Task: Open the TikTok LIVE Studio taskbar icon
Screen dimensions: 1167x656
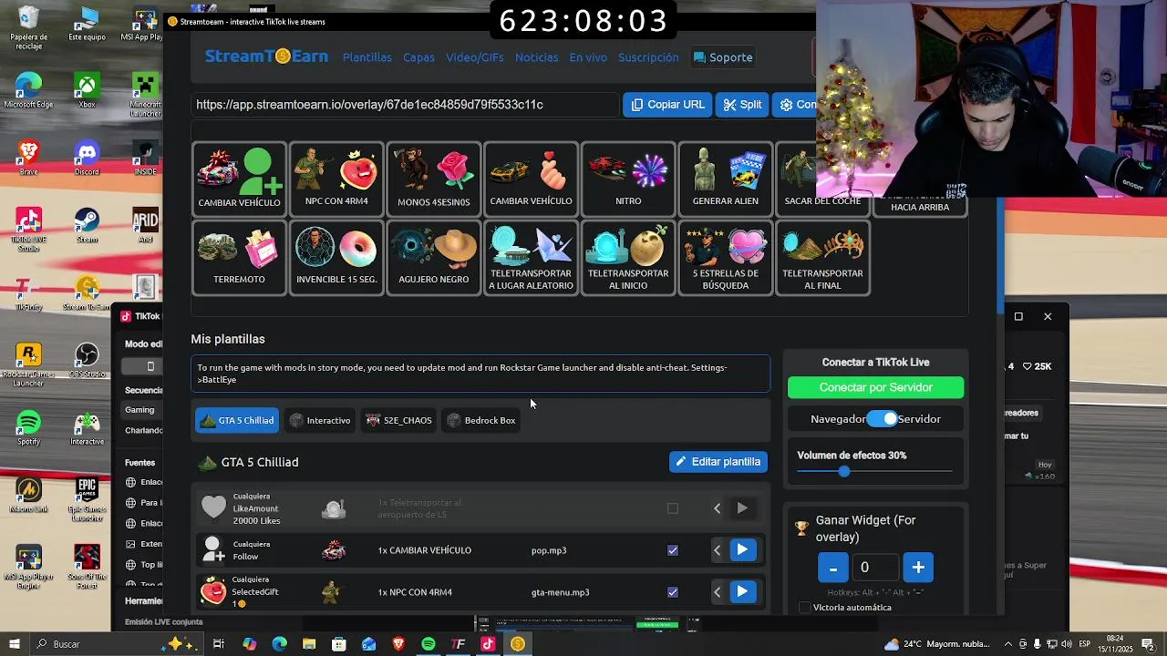Action: [488, 644]
